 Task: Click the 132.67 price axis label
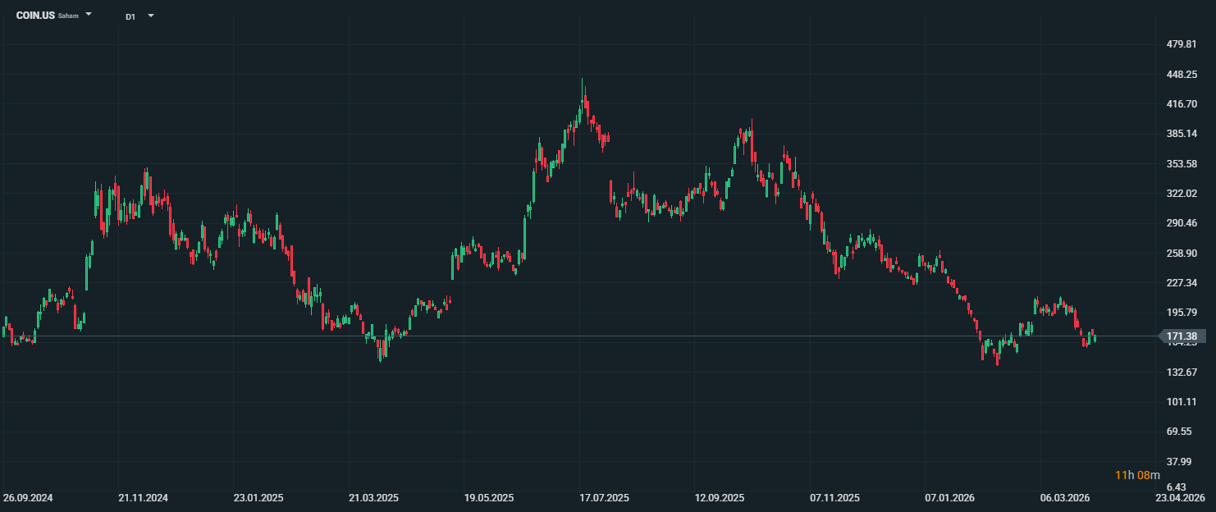(x=1182, y=373)
